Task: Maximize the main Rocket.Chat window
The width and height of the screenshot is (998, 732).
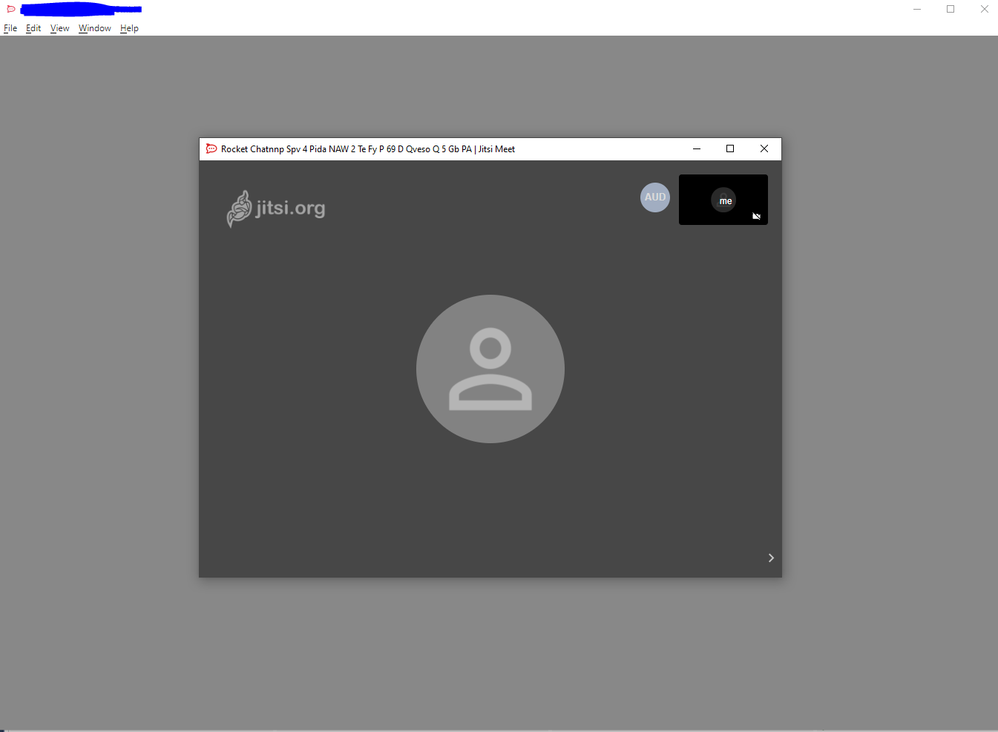Action: click(951, 9)
